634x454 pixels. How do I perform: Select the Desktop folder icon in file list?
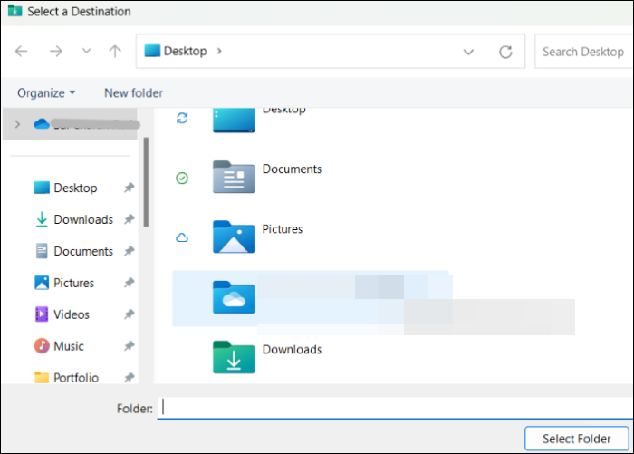pos(234,121)
